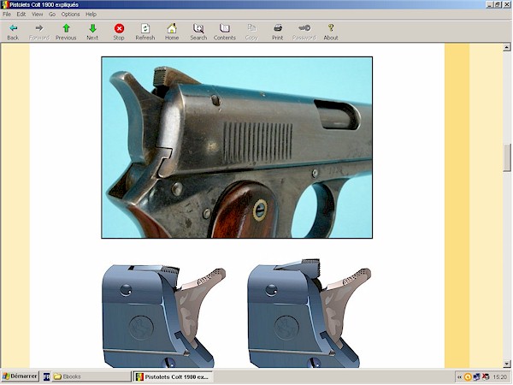The height and width of the screenshot is (385, 513).
Task: Open the Go menu
Action: (x=52, y=14)
